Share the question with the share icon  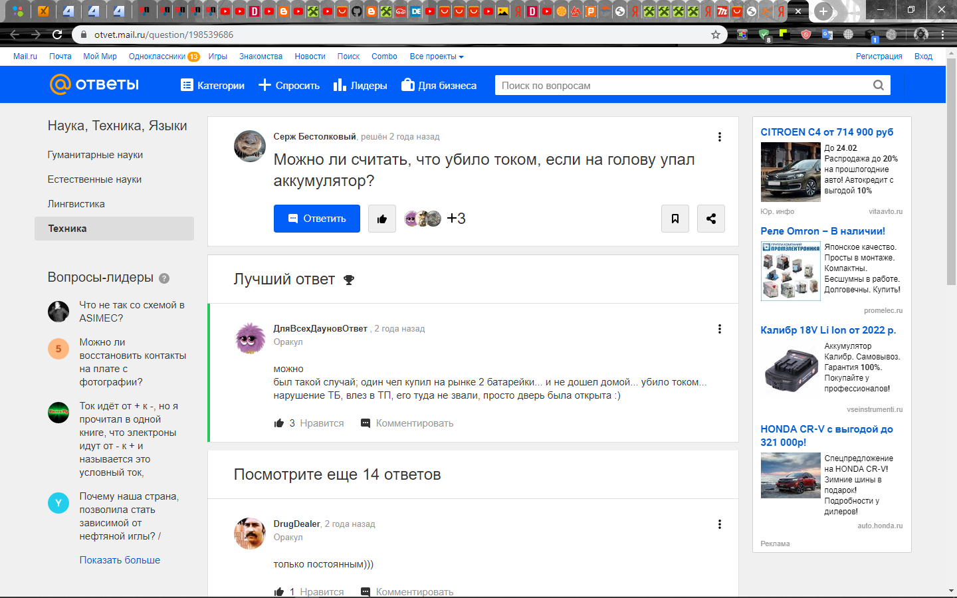point(711,219)
